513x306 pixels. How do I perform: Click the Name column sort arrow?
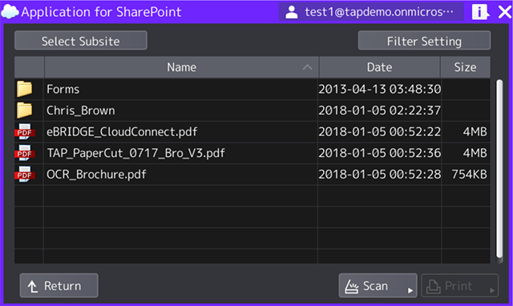[x=307, y=67]
